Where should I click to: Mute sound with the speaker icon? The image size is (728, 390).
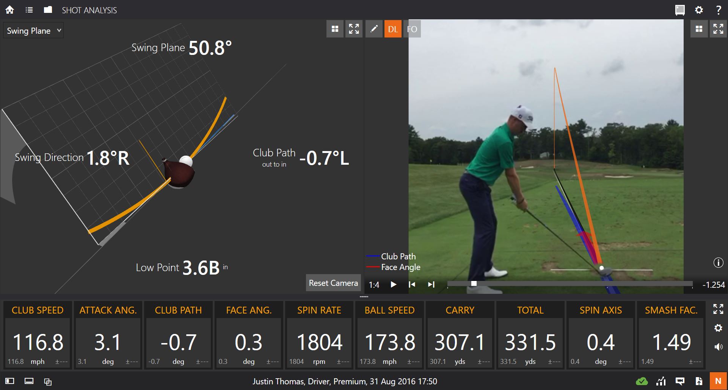718,347
